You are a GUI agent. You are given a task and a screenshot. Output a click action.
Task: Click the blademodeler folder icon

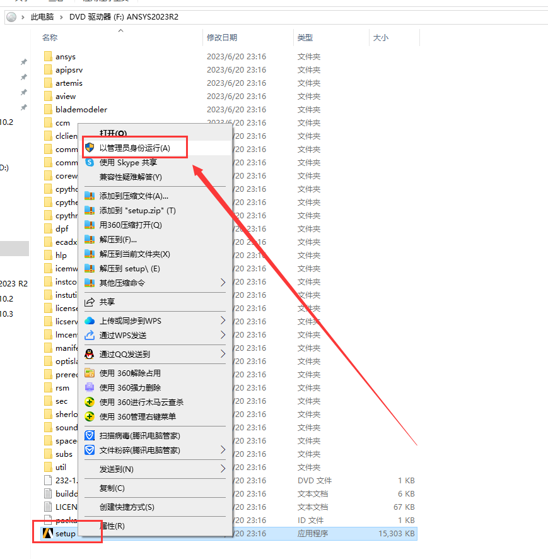point(48,109)
